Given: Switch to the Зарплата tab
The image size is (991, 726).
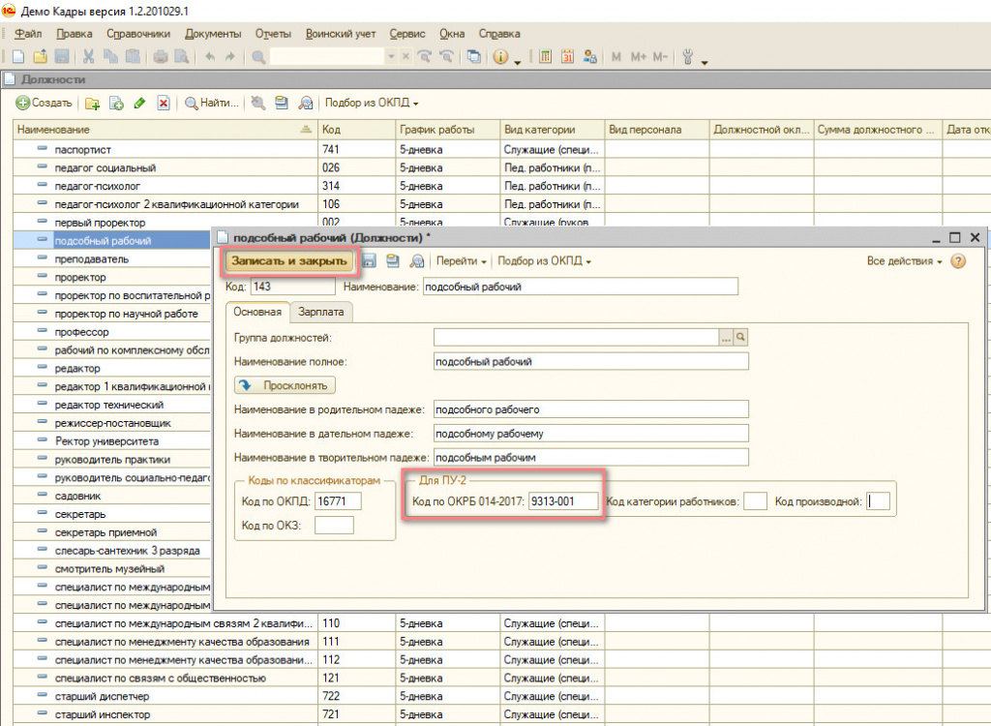Looking at the screenshot, I should click(x=321, y=312).
